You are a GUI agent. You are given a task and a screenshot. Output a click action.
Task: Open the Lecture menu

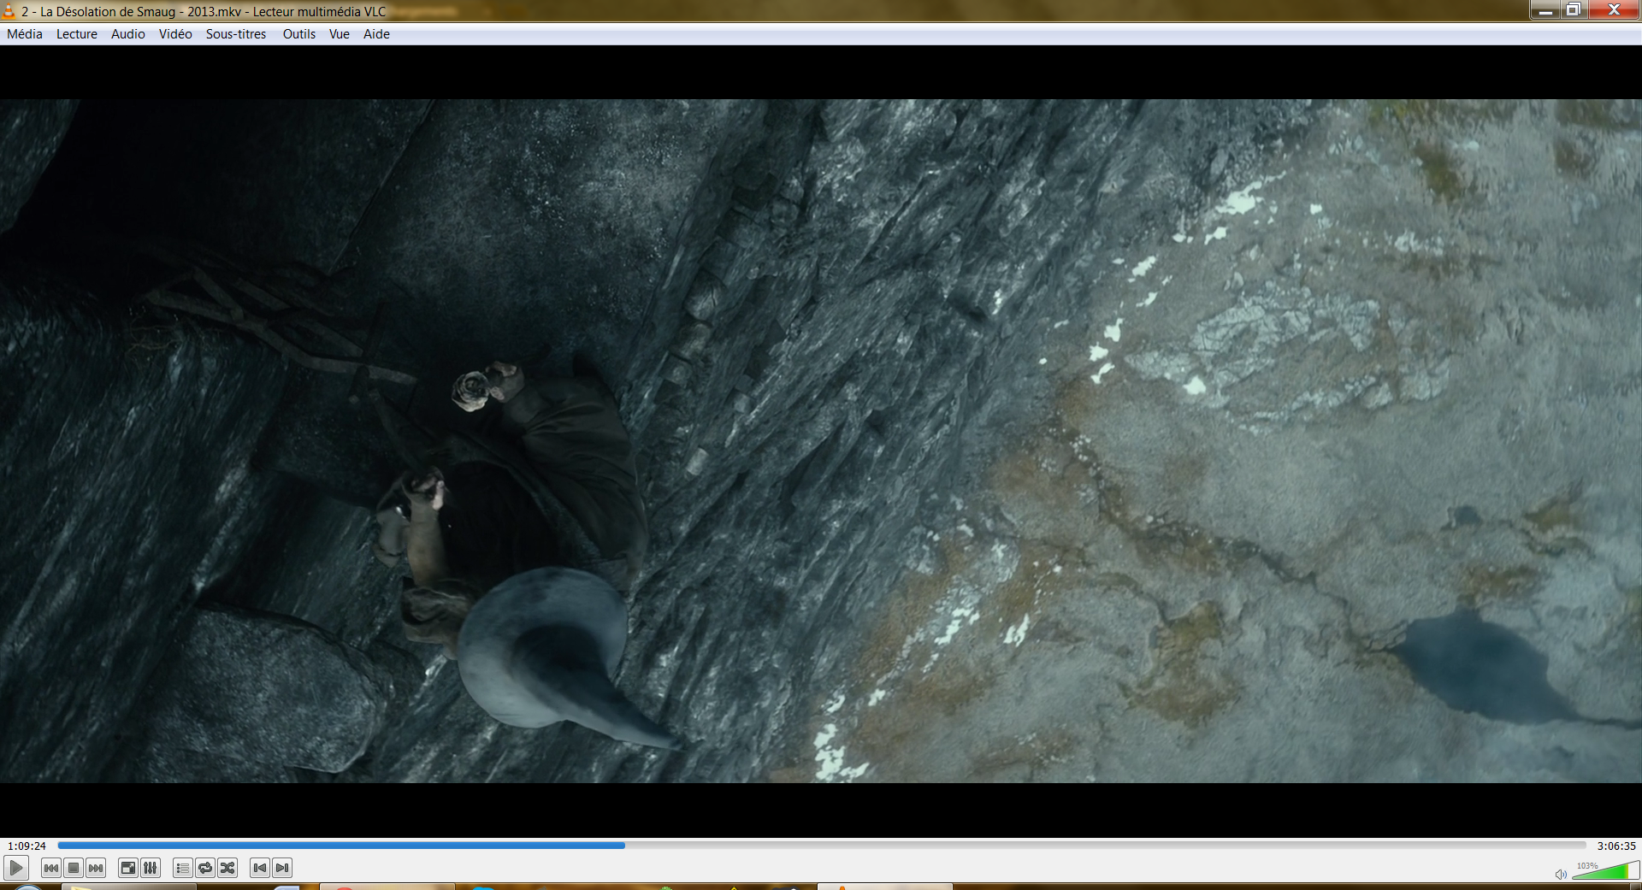(77, 34)
